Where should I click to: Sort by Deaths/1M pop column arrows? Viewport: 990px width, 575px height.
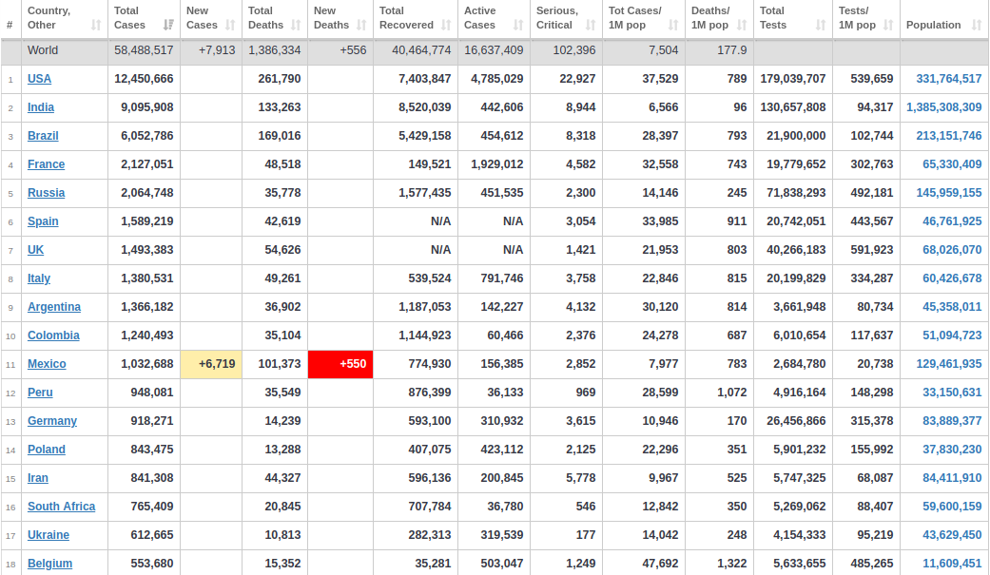pos(741,26)
